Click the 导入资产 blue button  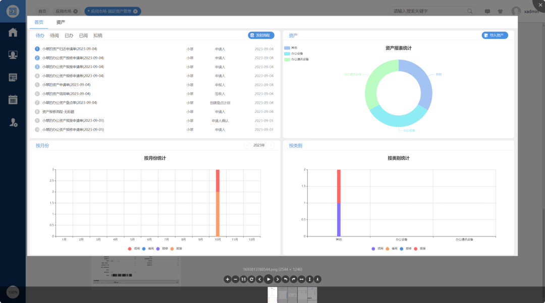coord(495,35)
